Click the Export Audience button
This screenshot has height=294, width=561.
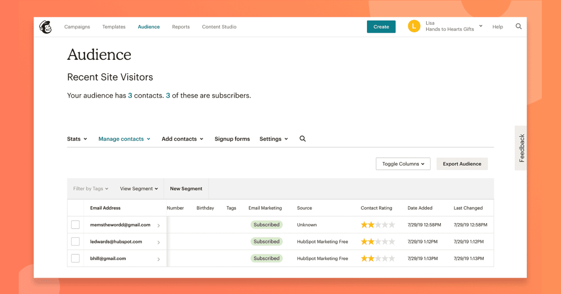pos(462,164)
